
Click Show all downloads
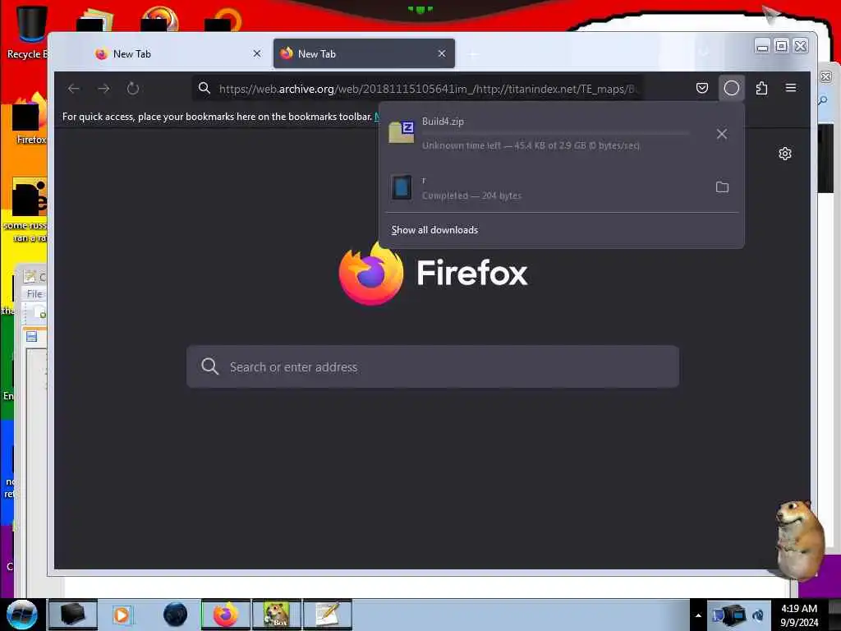pos(434,230)
